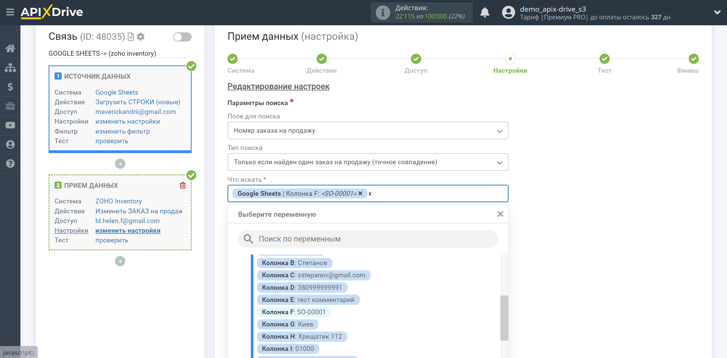The height and width of the screenshot is (358, 727).
Task: Click 'изменить фильтр' link
Action: coord(123,131)
